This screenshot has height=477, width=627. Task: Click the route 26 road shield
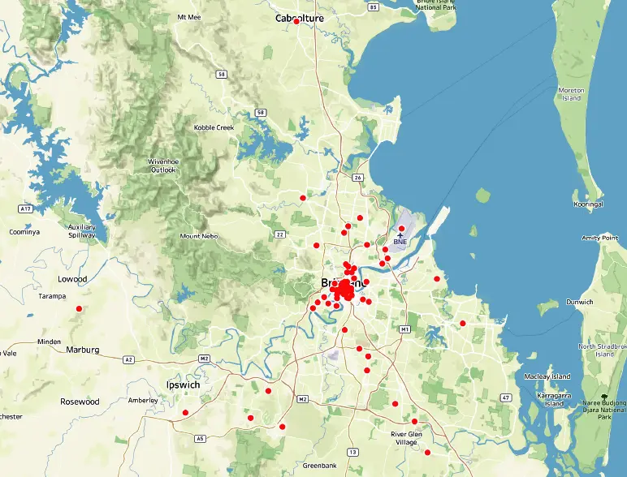click(357, 177)
